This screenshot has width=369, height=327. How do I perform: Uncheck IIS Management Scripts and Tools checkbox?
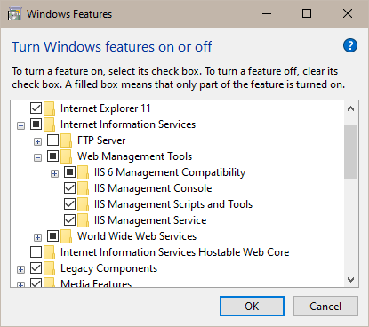coord(69,203)
